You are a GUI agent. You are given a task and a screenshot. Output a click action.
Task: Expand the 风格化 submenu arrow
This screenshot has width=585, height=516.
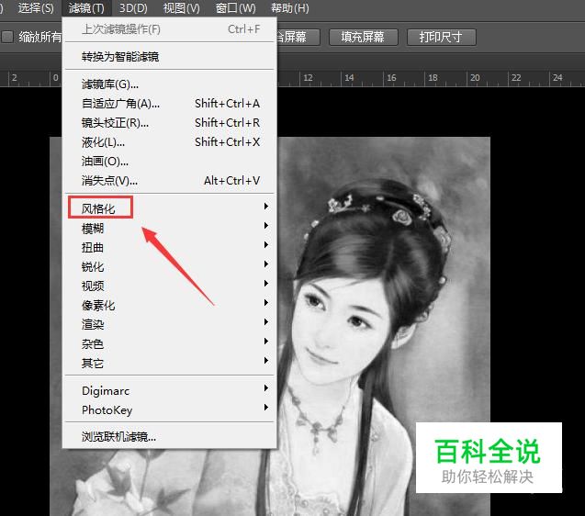tap(266, 207)
